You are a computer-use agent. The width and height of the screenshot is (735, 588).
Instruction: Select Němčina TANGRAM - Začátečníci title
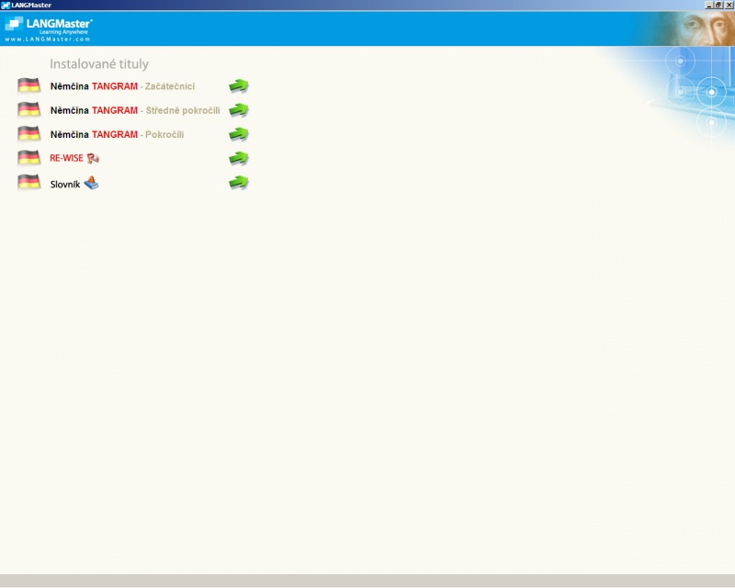click(122, 86)
